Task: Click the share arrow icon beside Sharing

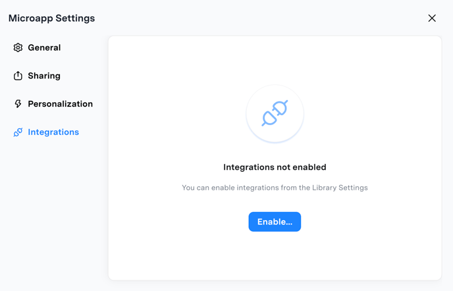Action: [x=18, y=76]
